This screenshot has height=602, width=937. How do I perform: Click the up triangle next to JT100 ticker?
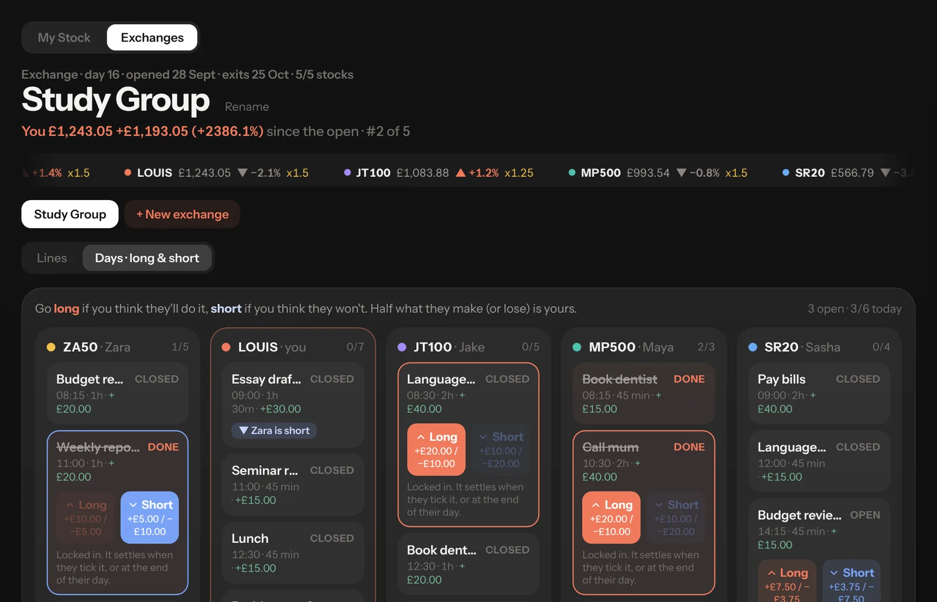(461, 173)
